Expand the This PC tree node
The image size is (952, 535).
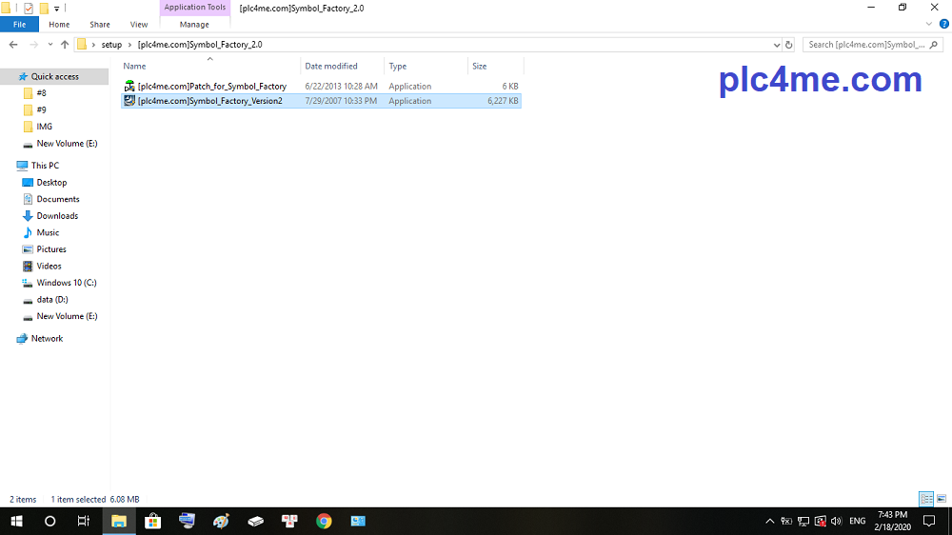[x=9, y=166]
